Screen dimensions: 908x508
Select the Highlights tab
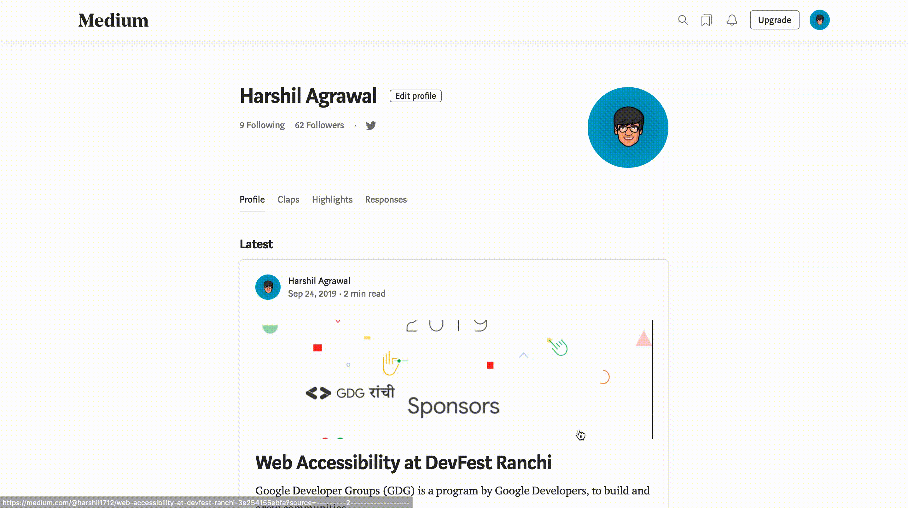click(x=332, y=199)
